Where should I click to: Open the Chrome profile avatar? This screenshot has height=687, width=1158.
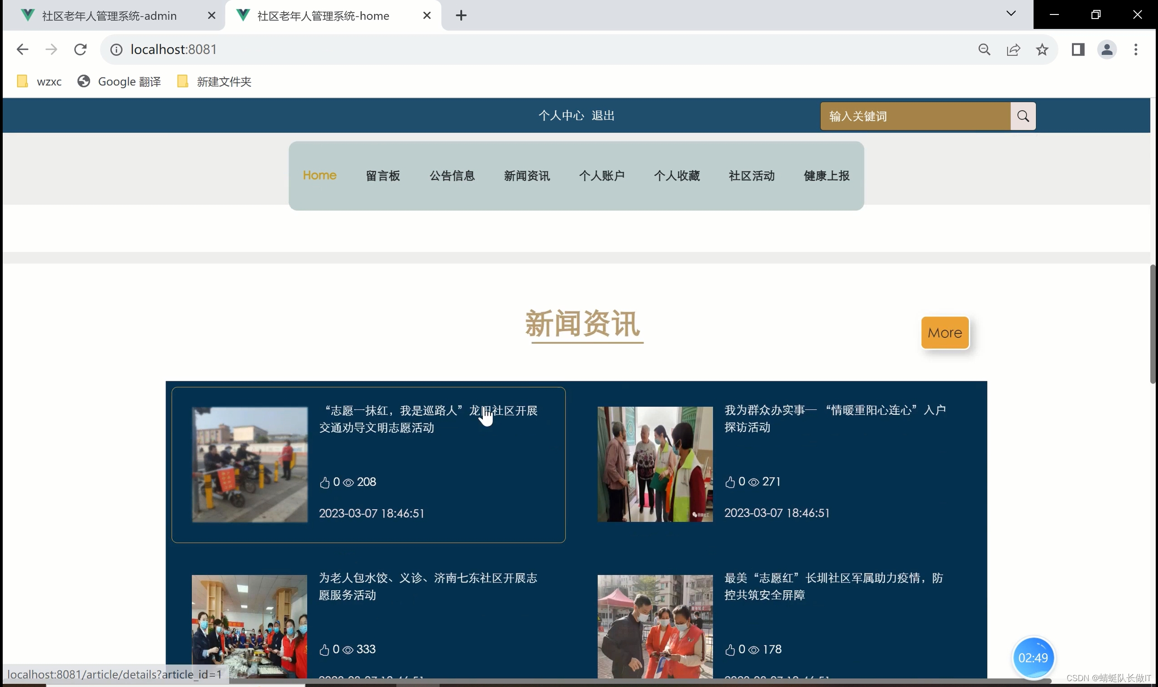coord(1106,50)
